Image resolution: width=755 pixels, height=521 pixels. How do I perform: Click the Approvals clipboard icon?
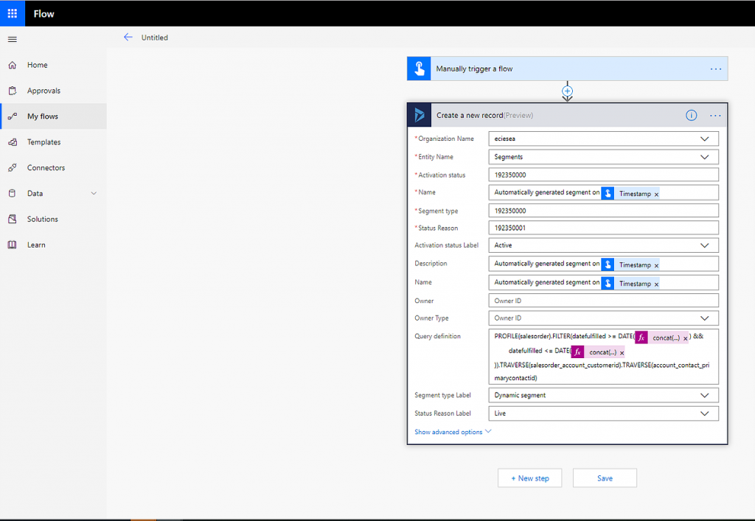click(x=13, y=91)
